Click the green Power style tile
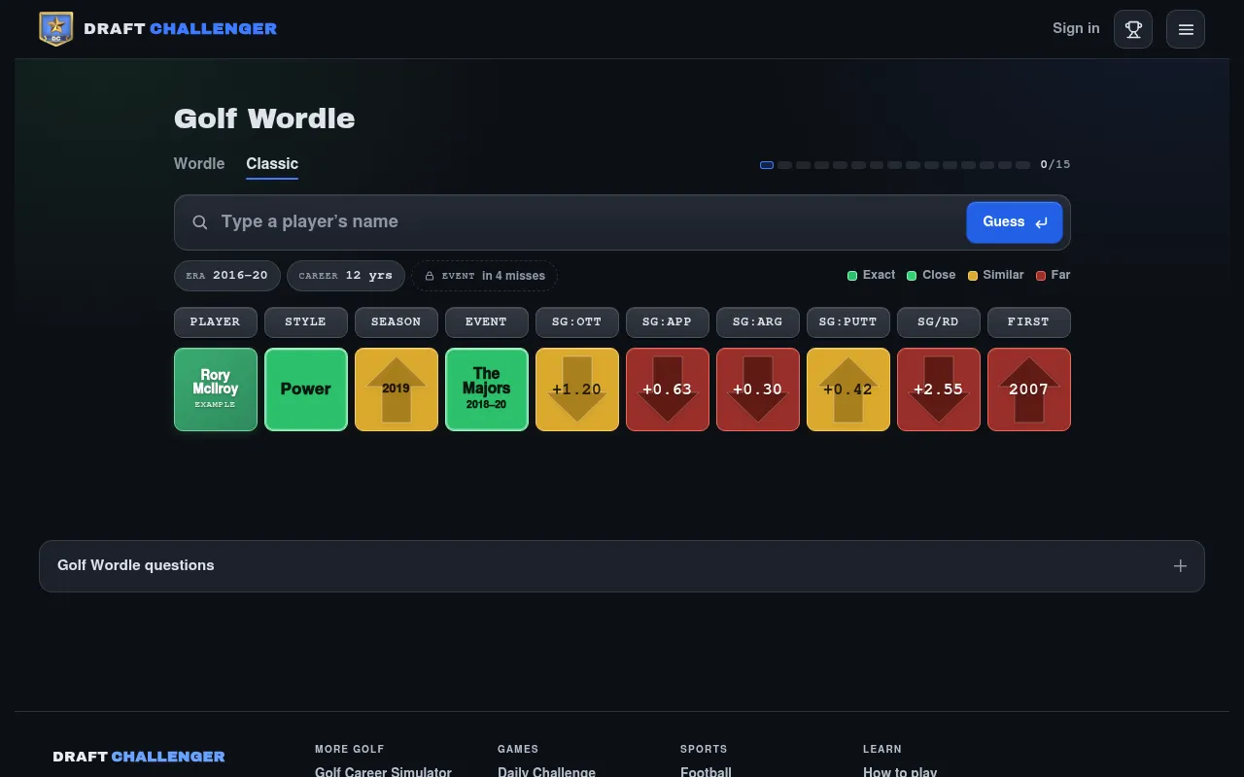Image resolution: width=1244 pixels, height=777 pixels. [x=306, y=389]
